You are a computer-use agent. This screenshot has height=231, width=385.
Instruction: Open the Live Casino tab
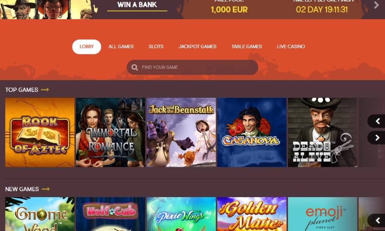click(291, 47)
